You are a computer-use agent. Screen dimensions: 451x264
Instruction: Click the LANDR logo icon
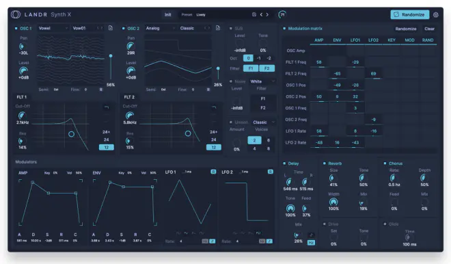[x=16, y=14]
